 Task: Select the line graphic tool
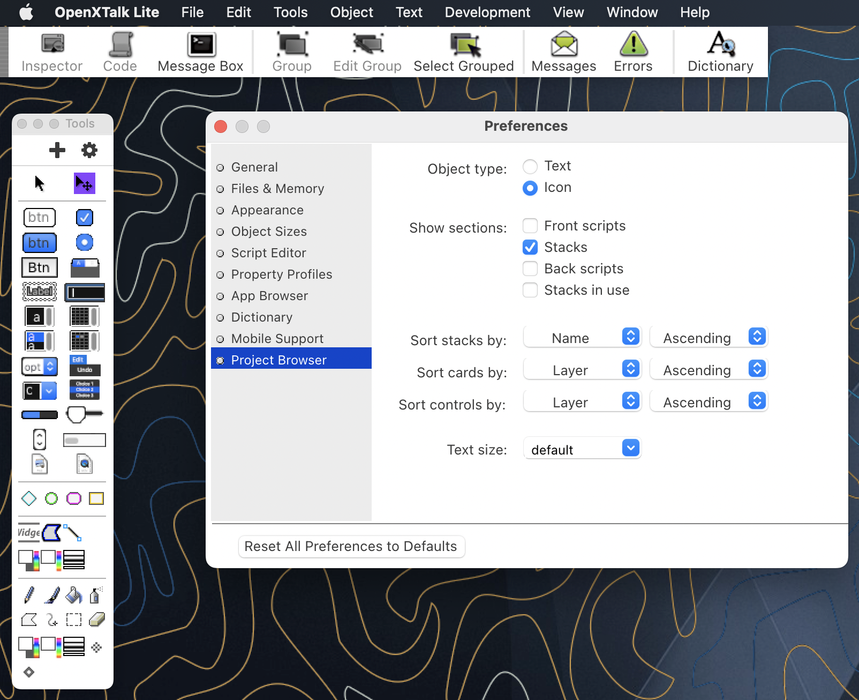(72, 533)
